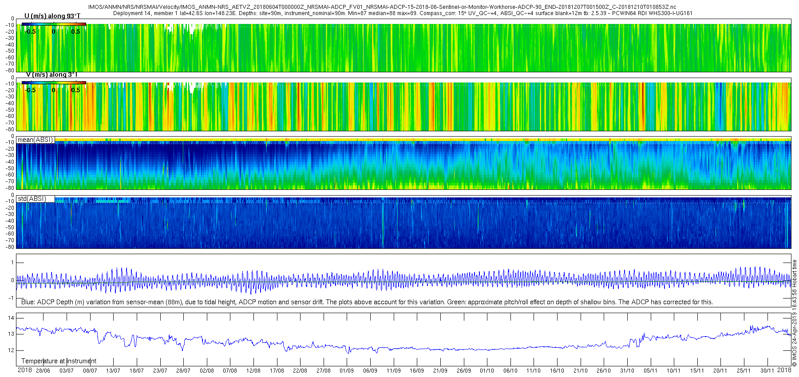
Task: Click the -1 tick on the depth variation axis
Action: tap(11, 298)
